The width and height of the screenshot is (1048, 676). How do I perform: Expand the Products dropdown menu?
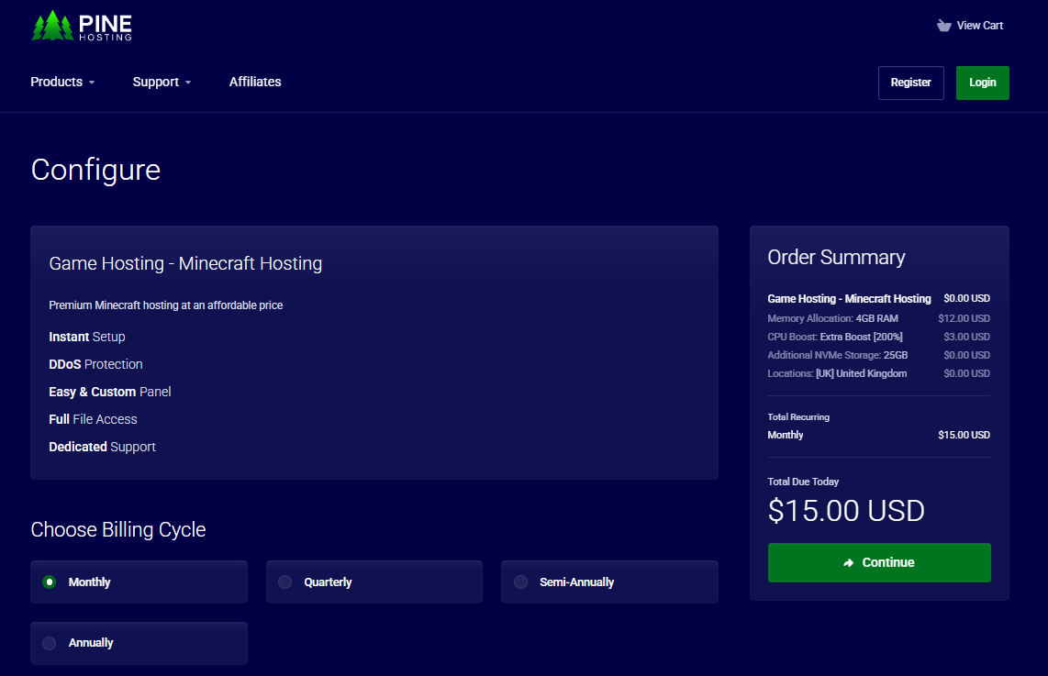[x=62, y=82]
